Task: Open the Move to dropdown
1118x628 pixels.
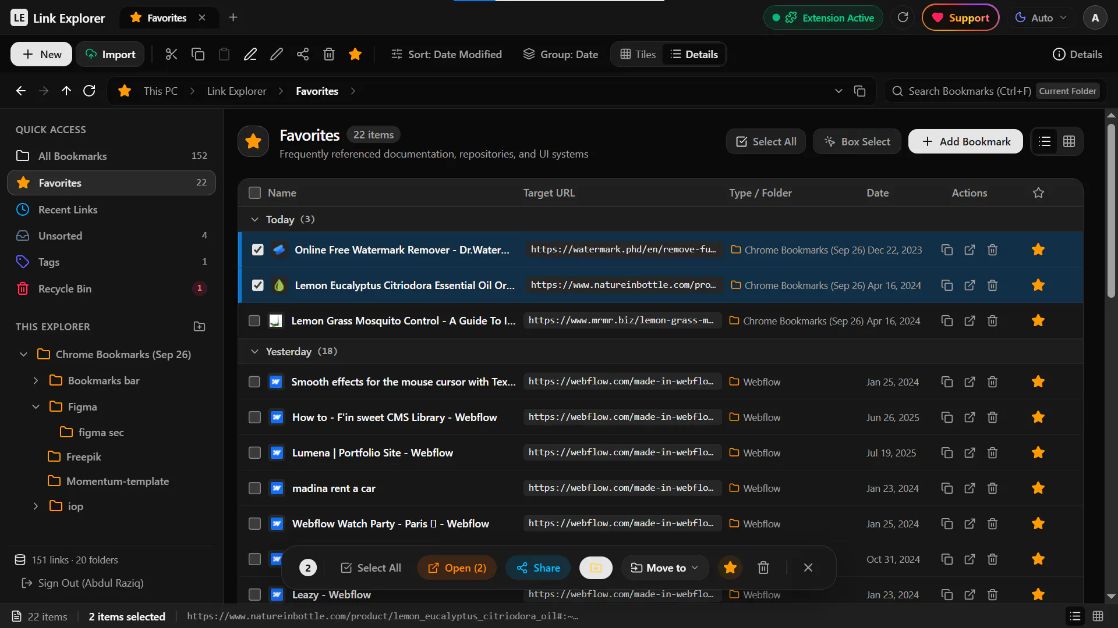Action: (664, 568)
